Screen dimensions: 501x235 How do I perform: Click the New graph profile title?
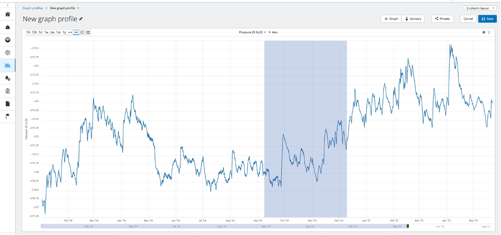(x=50, y=19)
